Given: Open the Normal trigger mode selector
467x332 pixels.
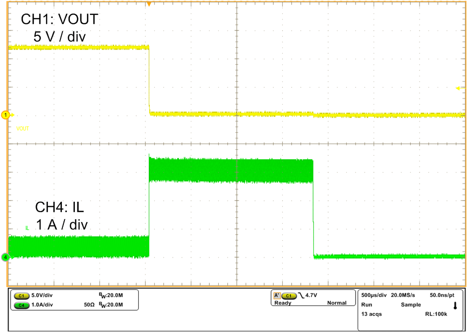Looking at the screenshot, I should coord(338,303).
